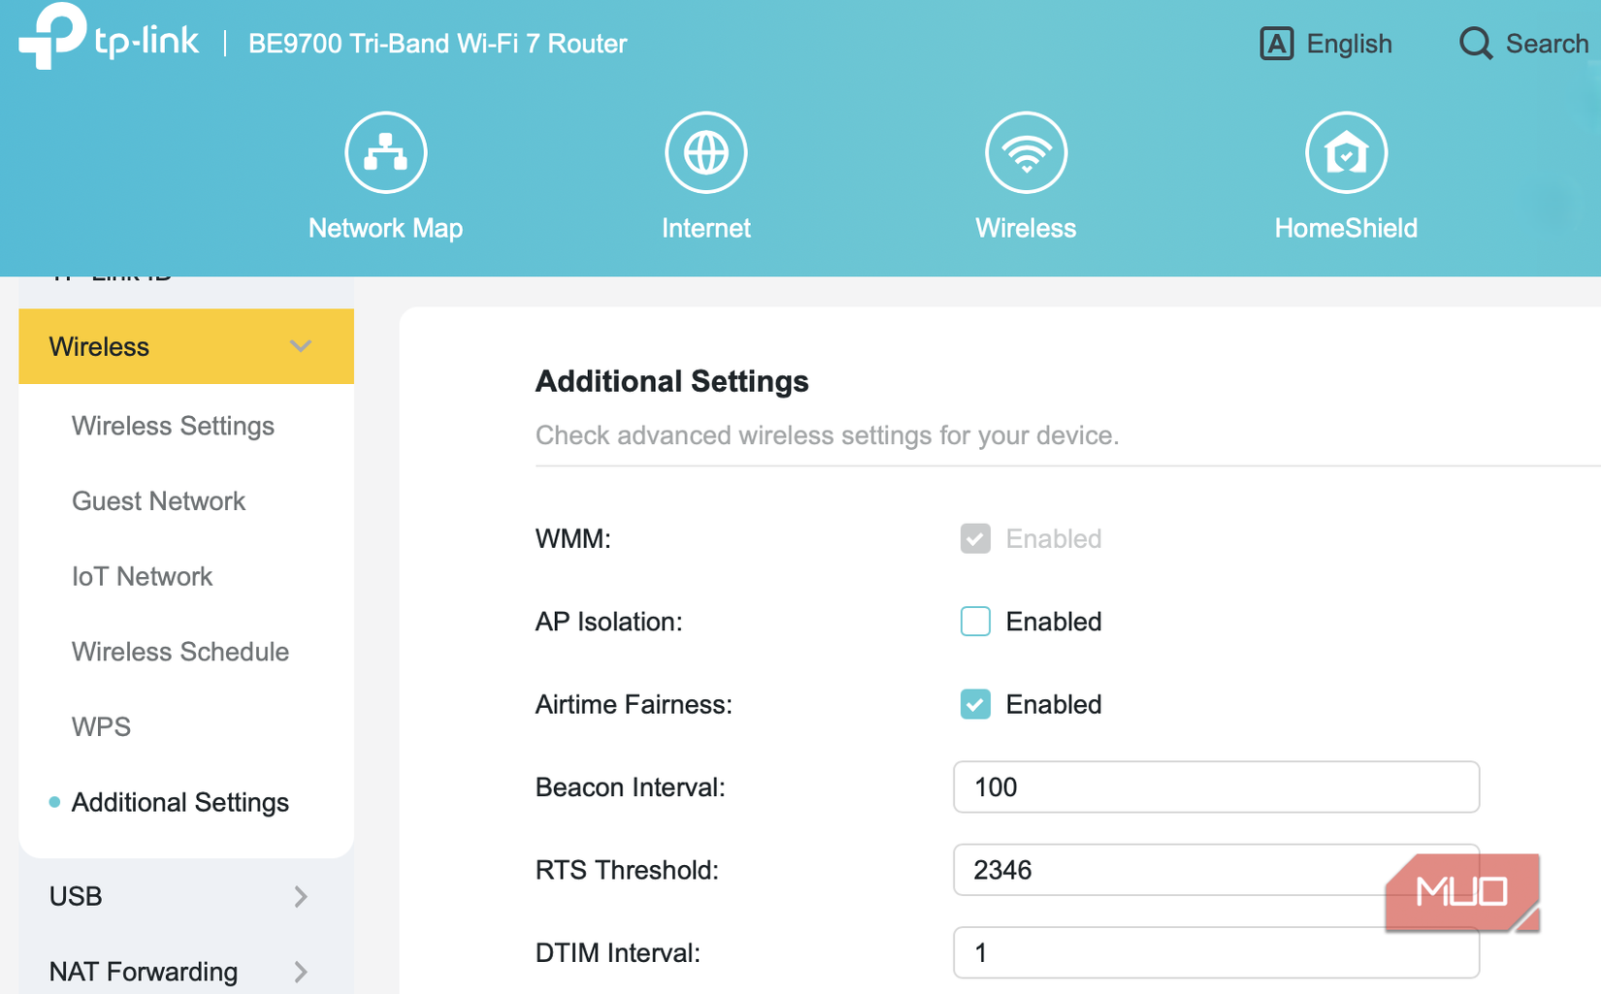Toggle the WMM Enabled checkbox
1601x994 pixels.
click(975, 538)
